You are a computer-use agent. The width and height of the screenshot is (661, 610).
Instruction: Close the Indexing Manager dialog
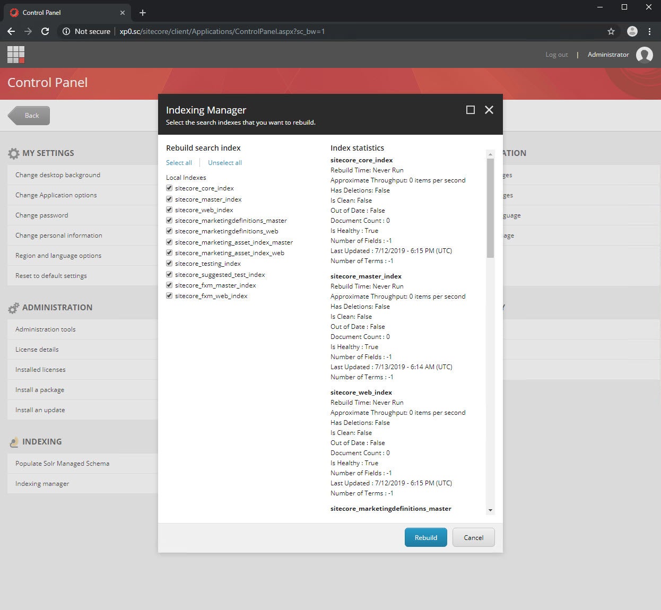489,110
